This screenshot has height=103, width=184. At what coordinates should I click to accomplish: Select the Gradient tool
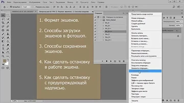(3, 41)
